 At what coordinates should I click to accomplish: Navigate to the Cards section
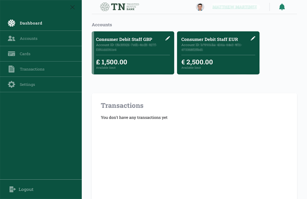(25, 54)
